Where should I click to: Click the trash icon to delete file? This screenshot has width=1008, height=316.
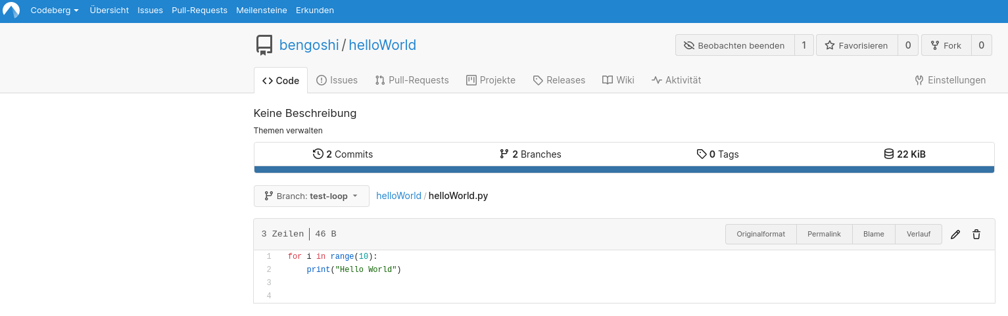pos(976,235)
